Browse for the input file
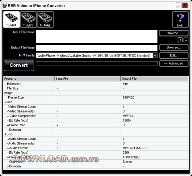 pos(174,33)
